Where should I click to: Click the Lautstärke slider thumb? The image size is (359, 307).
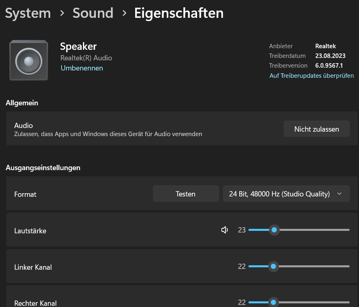point(274,230)
